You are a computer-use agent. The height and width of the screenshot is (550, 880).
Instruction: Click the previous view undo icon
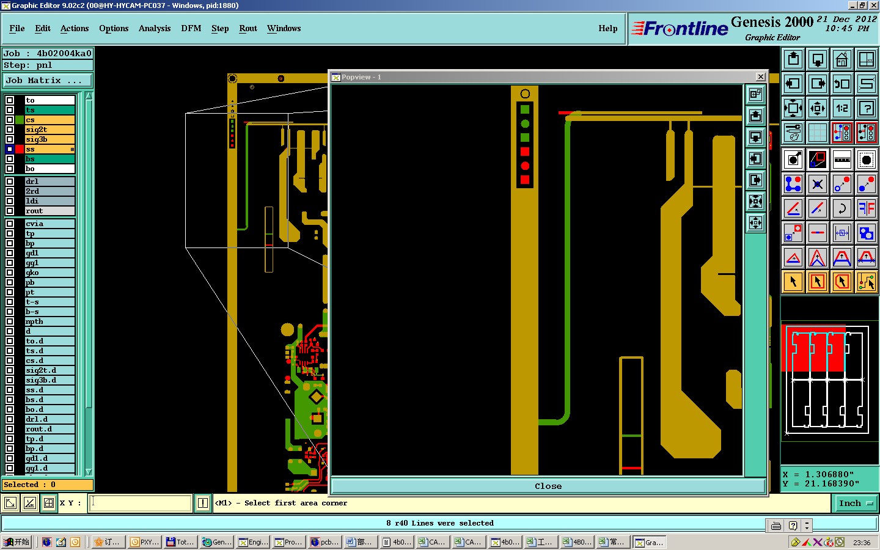842,84
